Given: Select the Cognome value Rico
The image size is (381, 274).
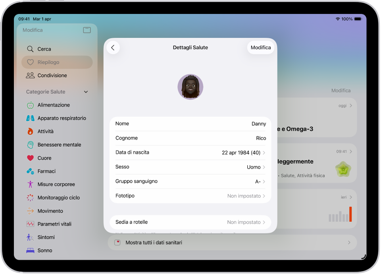Looking at the screenshot, I should coord(261,138).
